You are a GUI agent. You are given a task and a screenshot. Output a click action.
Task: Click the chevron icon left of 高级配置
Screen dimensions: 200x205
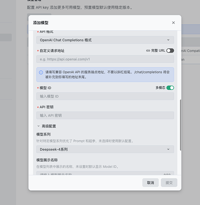tap(39, 126)
